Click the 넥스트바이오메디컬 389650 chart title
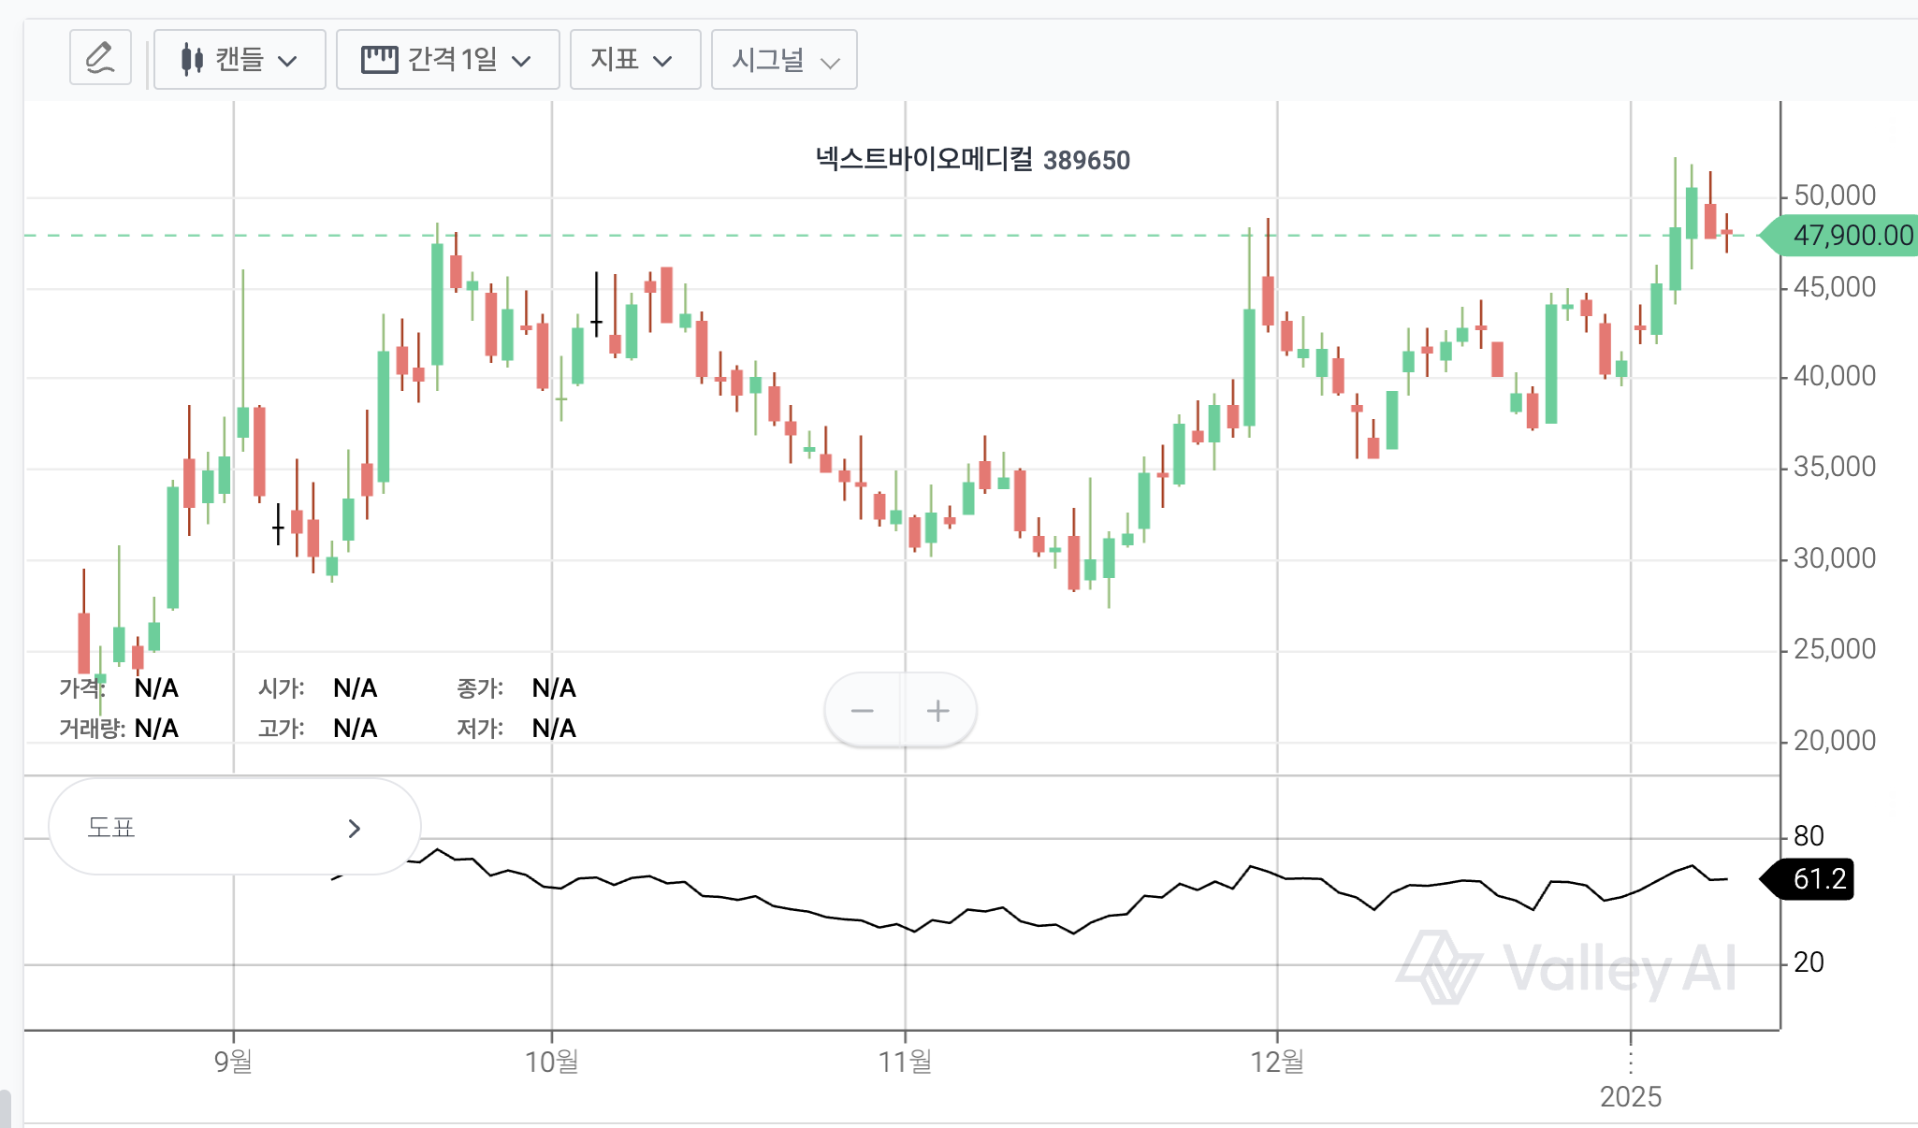The image size is (1918, 1128). tap(972, 160)
